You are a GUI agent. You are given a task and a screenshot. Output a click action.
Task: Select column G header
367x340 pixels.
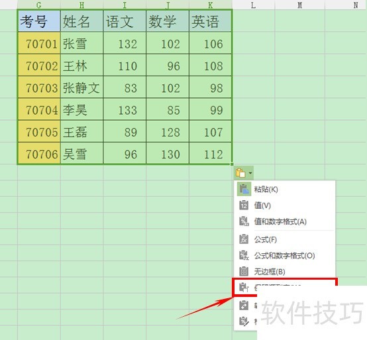[x=39, y=5]
